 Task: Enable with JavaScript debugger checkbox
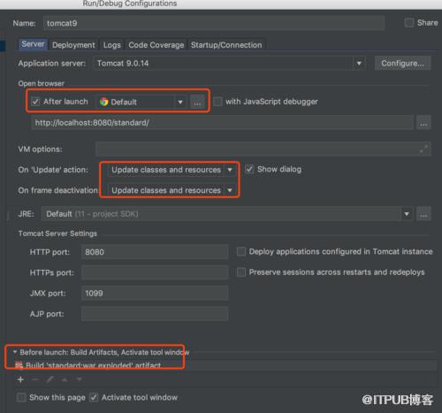click(217, 102)
